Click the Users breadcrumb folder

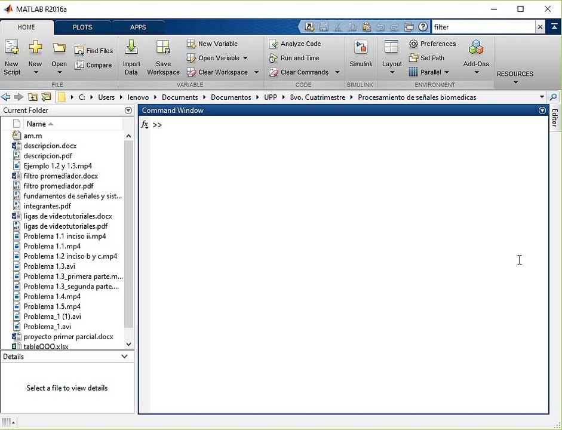[106, 97]
